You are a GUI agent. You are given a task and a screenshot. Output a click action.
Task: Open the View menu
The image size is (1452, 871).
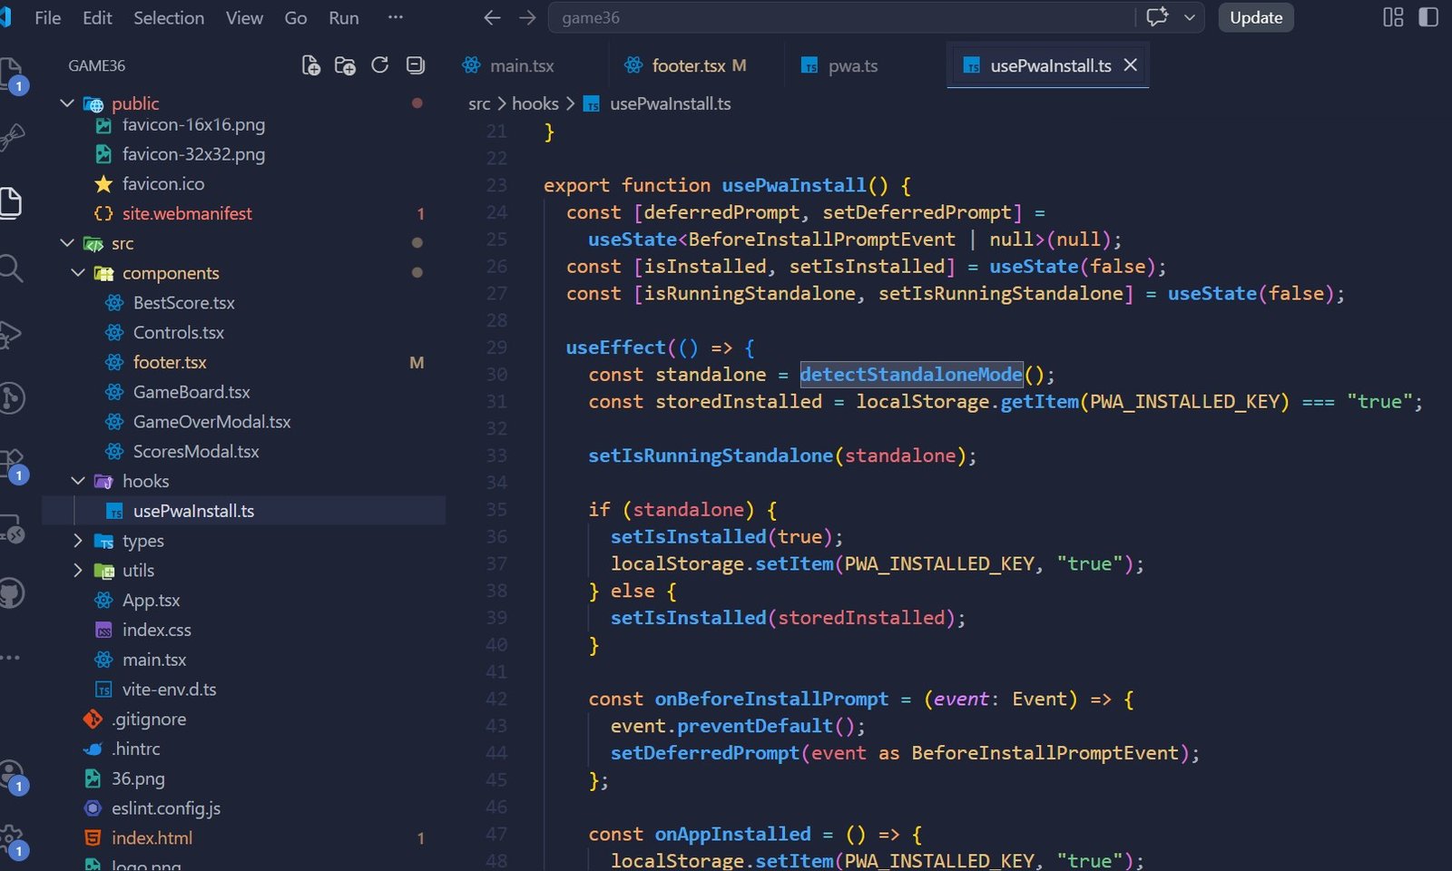pos(244,17)
